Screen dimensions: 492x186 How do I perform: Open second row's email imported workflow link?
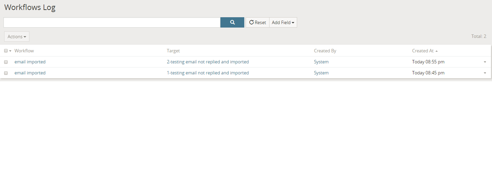click(30, 73)
